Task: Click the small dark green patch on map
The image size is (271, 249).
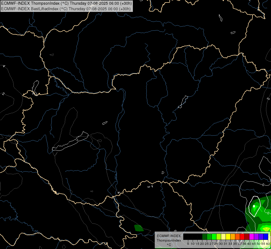Action: (139, 228)
